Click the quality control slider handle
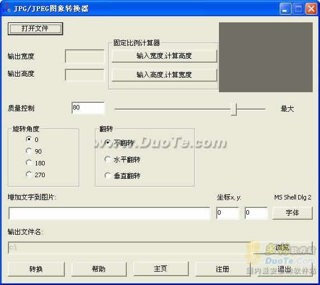320x285 pixels. (234, 109)
